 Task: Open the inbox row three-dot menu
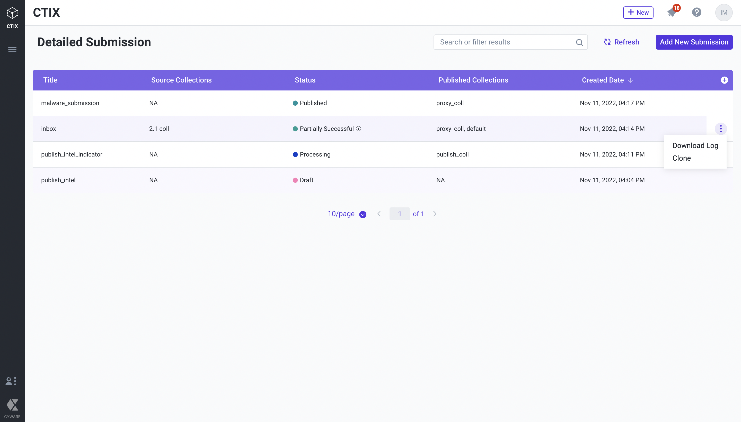click(721, 129)
